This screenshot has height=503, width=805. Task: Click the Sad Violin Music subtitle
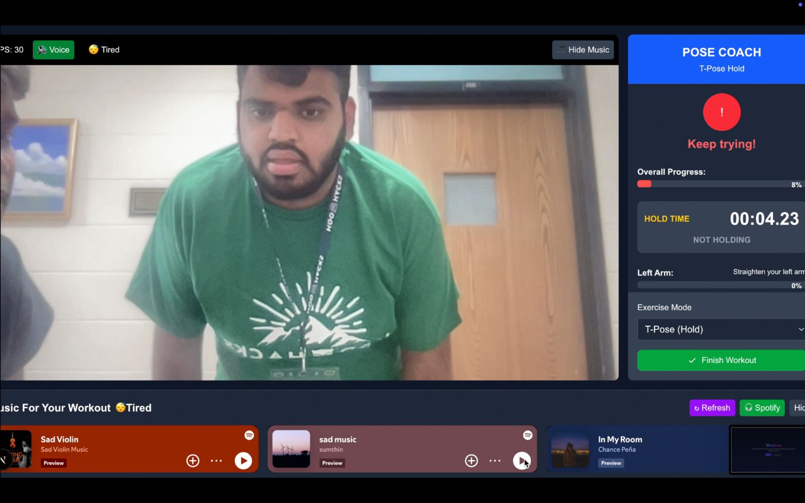tap(64, 450)
